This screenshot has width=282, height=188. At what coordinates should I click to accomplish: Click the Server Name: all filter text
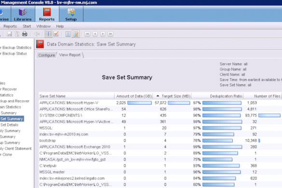point(233,64)
